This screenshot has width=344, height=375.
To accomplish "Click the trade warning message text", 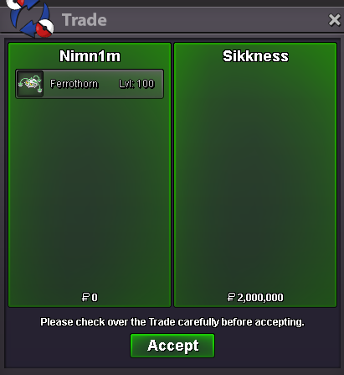I will pyautogui.click(x=172, y=322).
